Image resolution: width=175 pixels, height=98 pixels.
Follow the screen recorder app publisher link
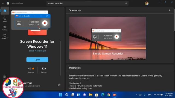pyautogui.click(x=37, y=51)
